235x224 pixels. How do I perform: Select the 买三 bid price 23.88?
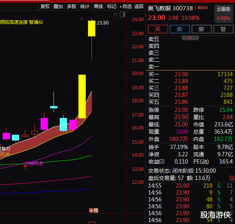[181, 88]
